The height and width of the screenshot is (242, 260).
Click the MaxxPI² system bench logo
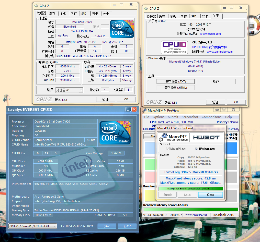click(x=173, y=137)
